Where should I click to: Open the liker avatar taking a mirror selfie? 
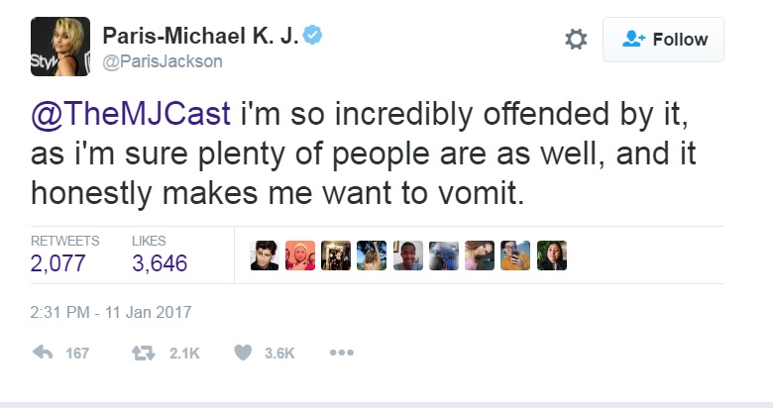click(515, 255)
